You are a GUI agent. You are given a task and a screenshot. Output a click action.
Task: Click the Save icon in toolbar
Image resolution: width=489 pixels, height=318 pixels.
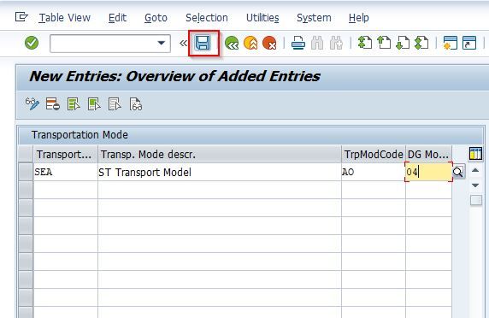tap(203, 43)
